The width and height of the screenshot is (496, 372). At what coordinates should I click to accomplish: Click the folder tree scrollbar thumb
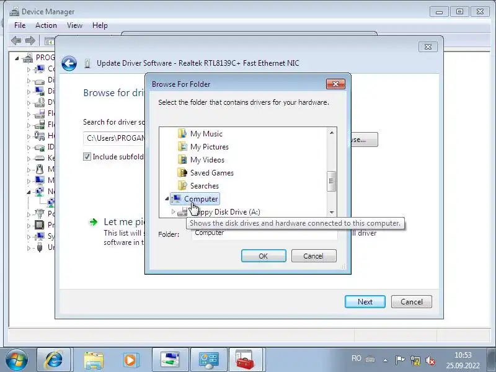point(332,181)
